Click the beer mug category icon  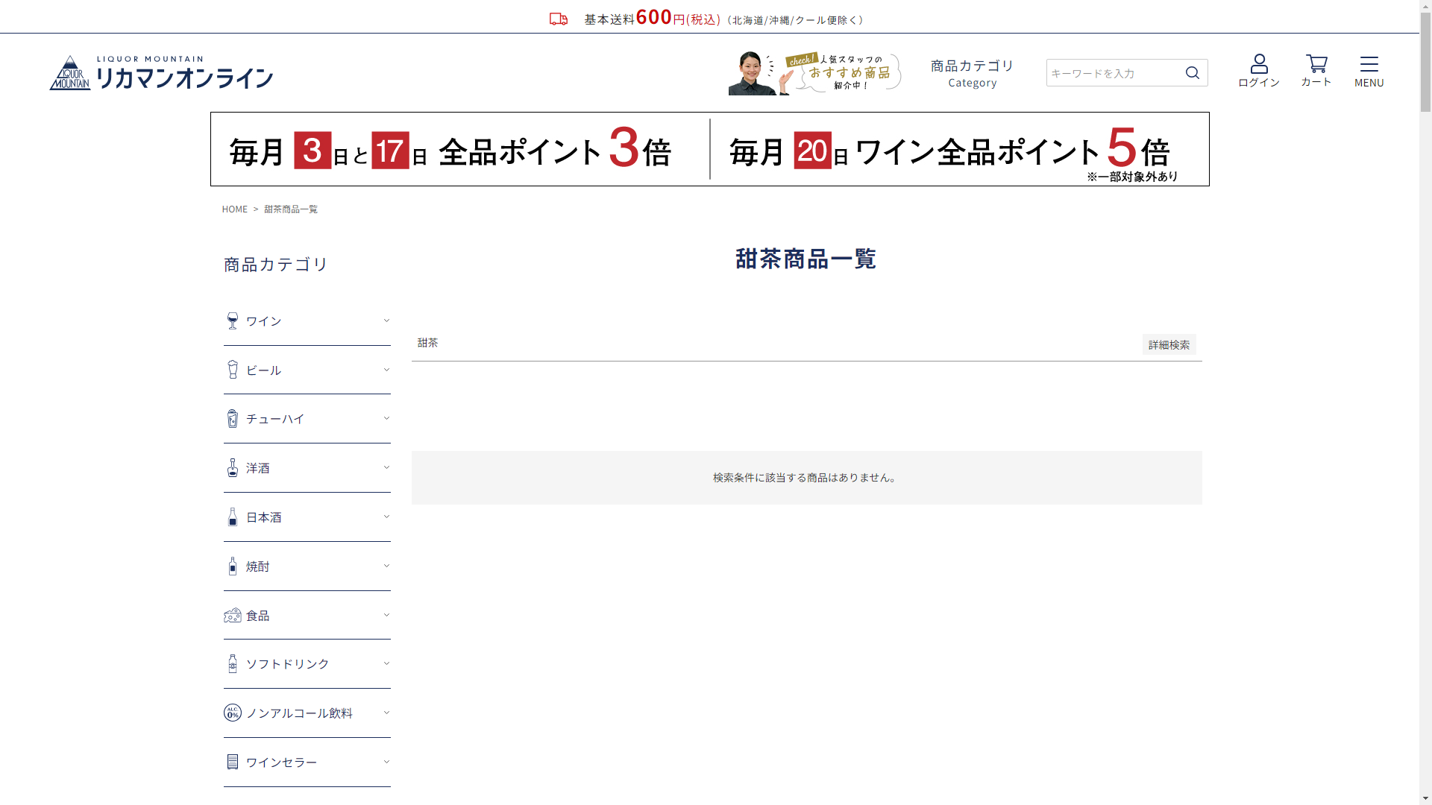(233, 370)
